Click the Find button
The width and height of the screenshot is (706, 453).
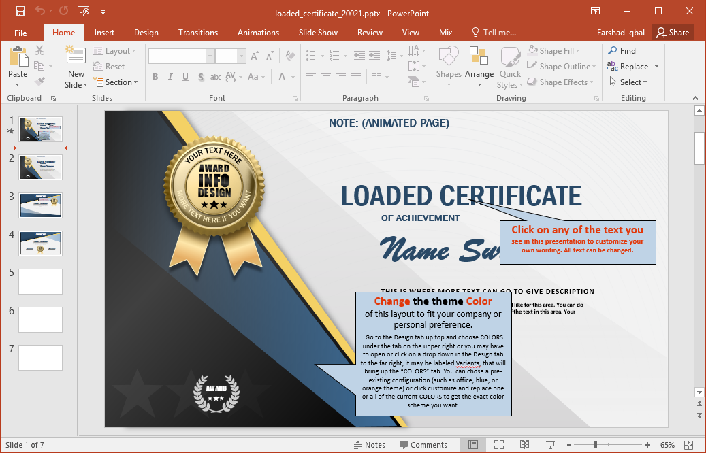pyautogui.click(x=622, y=50)
